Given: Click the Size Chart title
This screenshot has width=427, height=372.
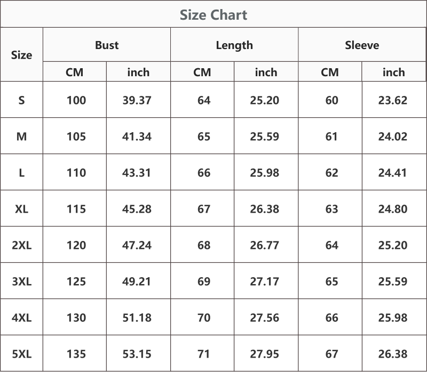Looking at the screenshot, I should (x=213, y=15).
